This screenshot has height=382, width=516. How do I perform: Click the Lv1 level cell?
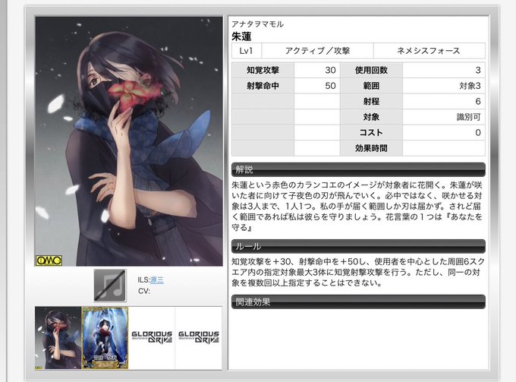[x=247, y=51]
